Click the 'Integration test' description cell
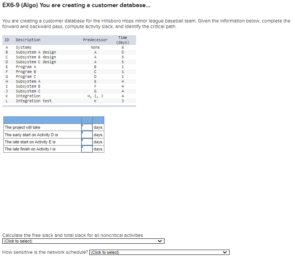The height and width of the screenshot is (259, 295). pos(34,101)
